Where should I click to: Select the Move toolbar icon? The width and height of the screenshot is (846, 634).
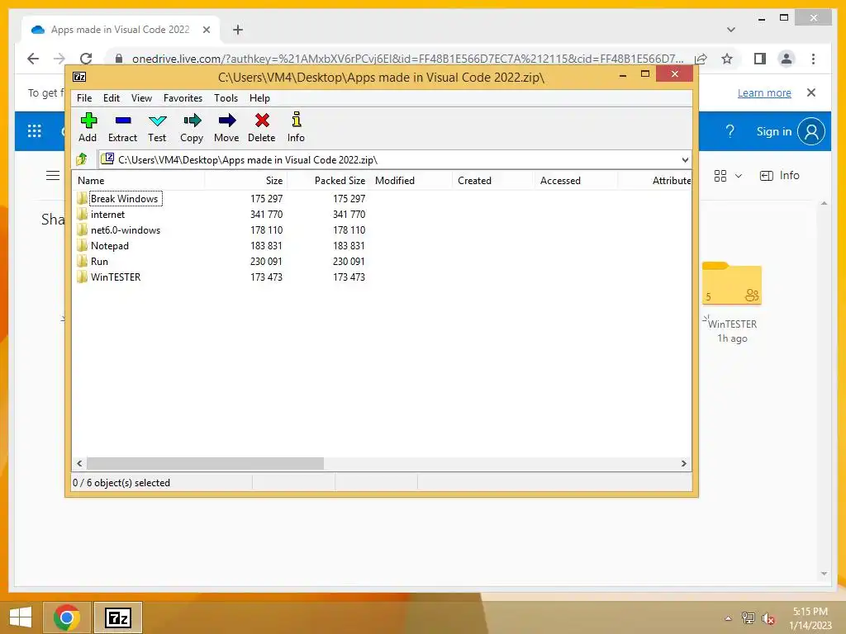tap(226, 126)
